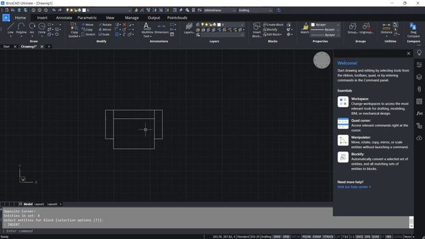The image size is (425, 239).
Task: Add a new drawing tab with plus
Action: pos(48,46)
